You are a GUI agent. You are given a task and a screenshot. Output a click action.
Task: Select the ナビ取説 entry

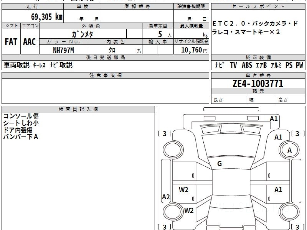point(61,65)
